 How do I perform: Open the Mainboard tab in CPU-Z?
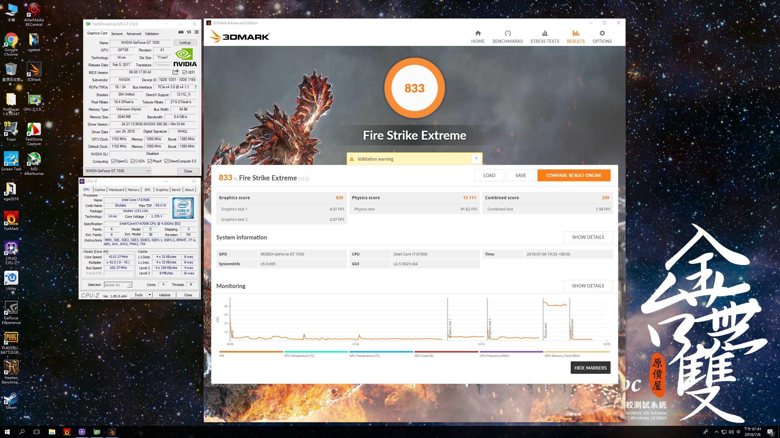[x=116, y=190]
